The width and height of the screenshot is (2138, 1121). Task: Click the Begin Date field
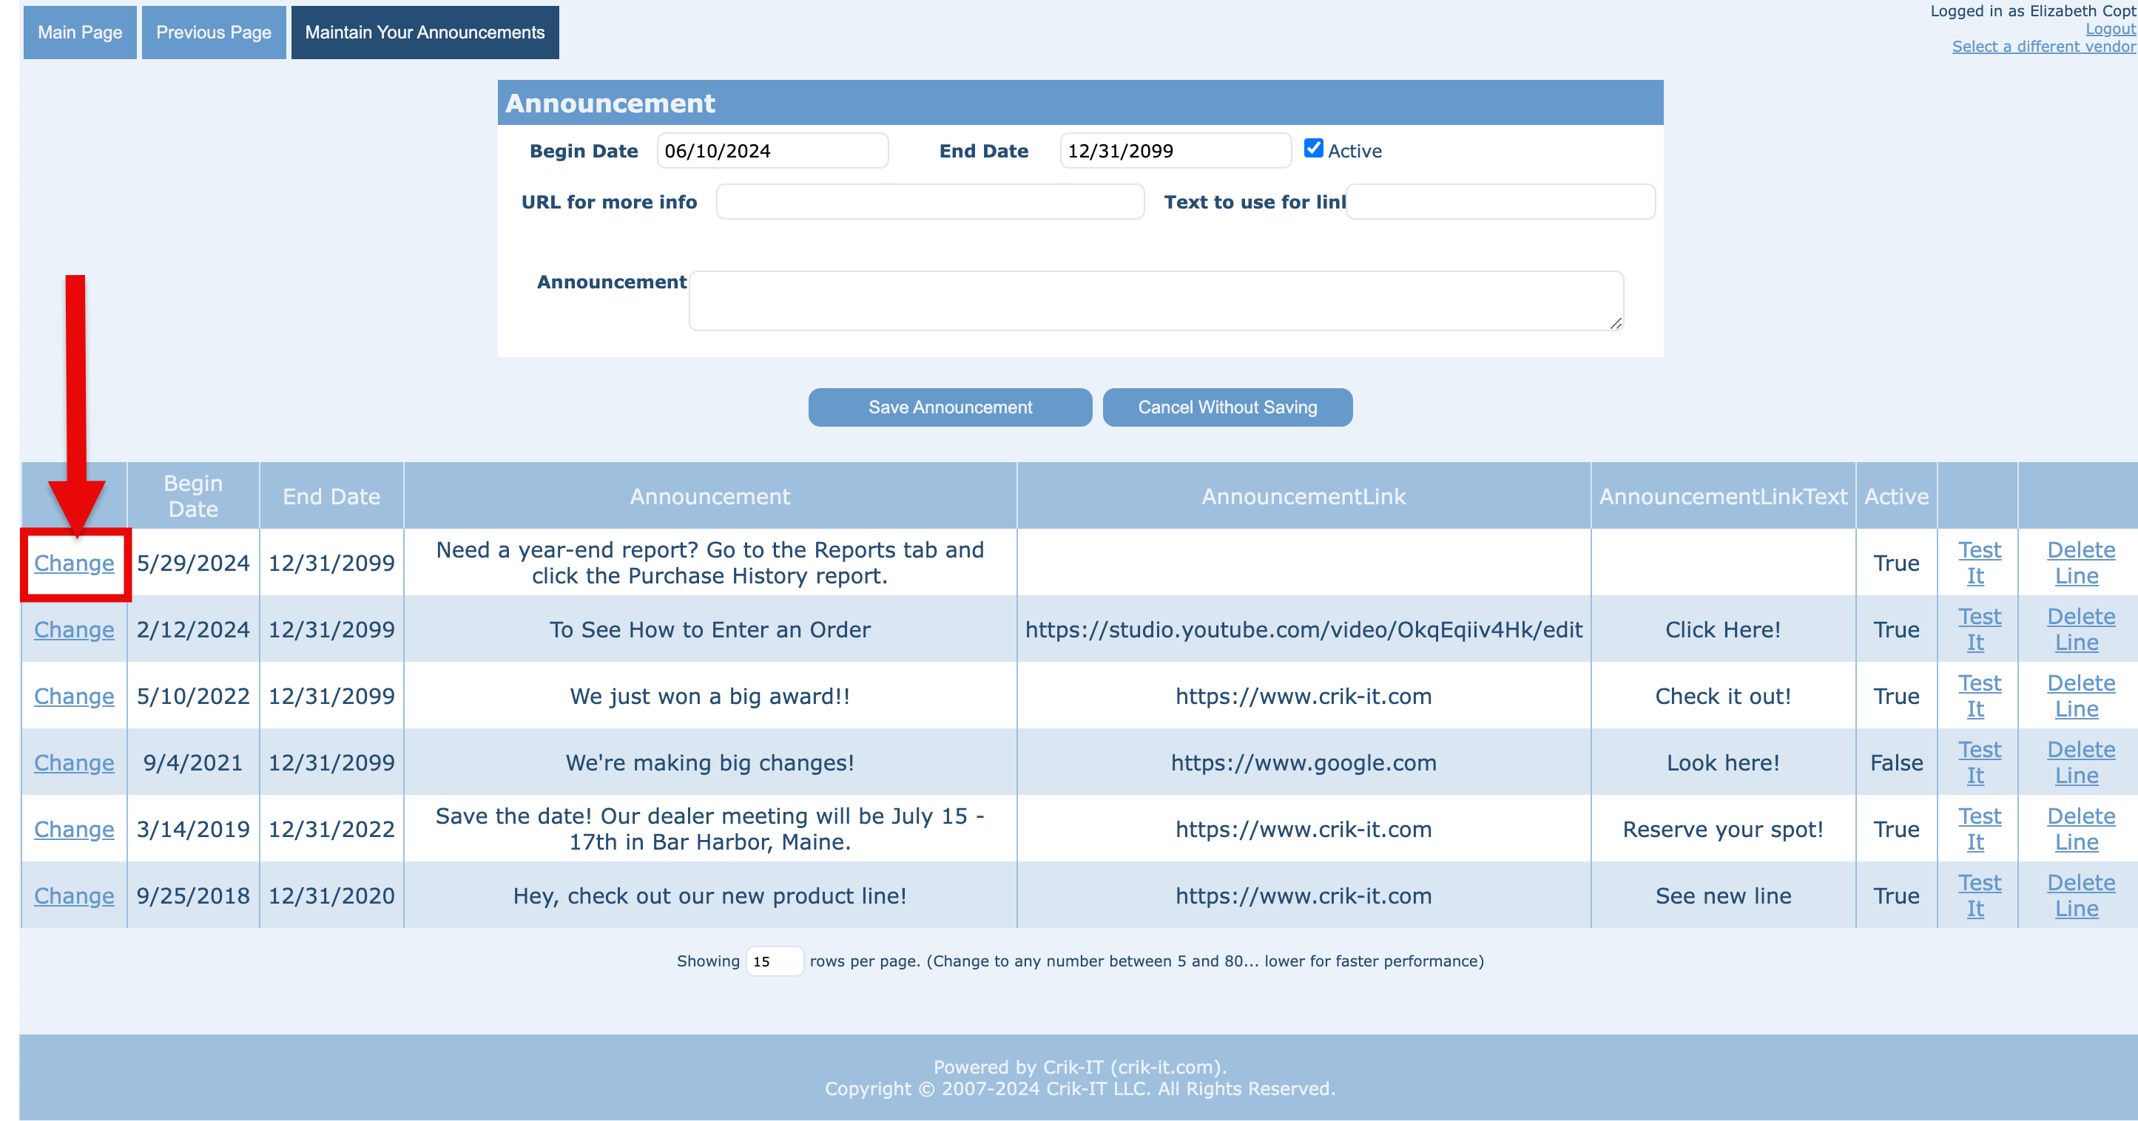772,151
